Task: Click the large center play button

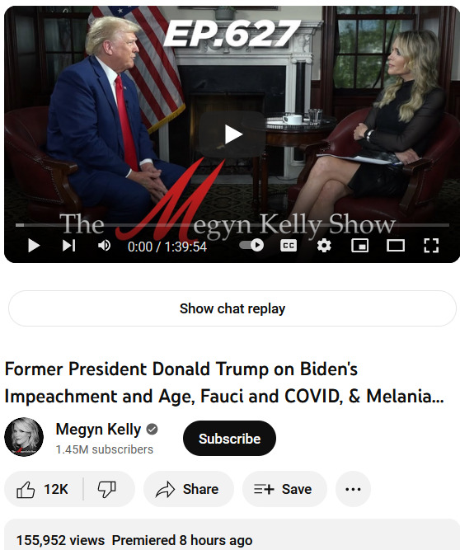Action: coord(232,134)
